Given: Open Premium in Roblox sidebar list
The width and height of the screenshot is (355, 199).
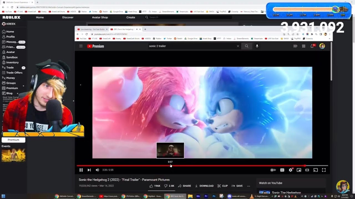Looking at the screenshot, I should click(10, 88).
